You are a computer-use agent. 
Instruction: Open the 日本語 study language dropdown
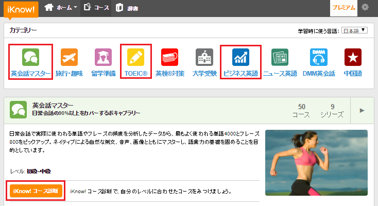click(x=354, y=30)
